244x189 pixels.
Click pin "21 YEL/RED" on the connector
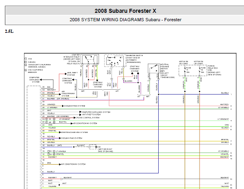[49, 128]
